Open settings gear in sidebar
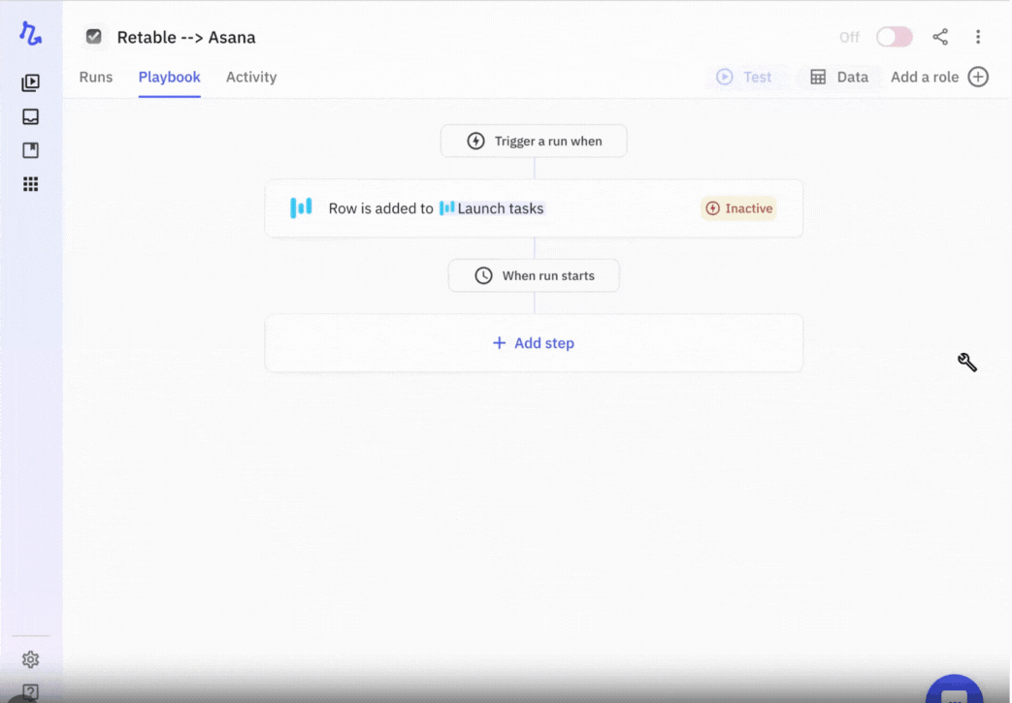The image size is (1012, 703). click(31, 659)
